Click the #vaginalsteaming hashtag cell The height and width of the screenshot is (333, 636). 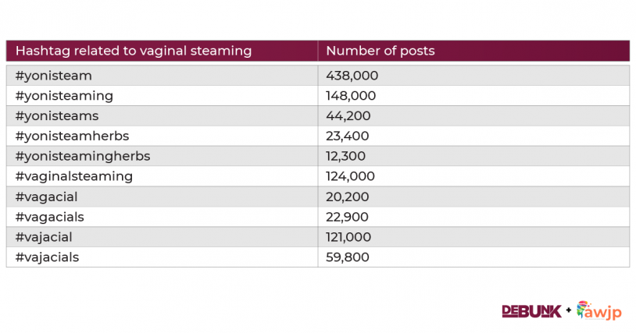click(74, 176)
